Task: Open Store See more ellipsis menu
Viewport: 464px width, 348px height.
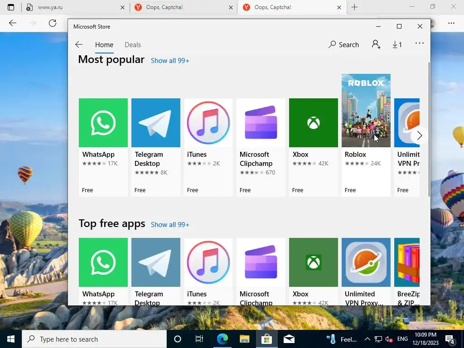Action: pyautogui.click(x=419, y=43)
